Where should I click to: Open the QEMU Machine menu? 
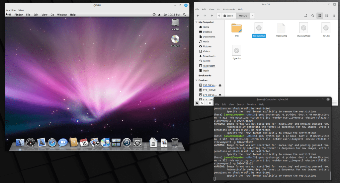click(x=11, y=10)
